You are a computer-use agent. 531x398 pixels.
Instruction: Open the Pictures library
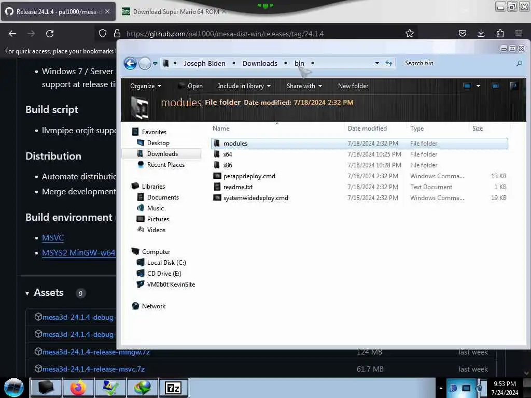point(158,219)
